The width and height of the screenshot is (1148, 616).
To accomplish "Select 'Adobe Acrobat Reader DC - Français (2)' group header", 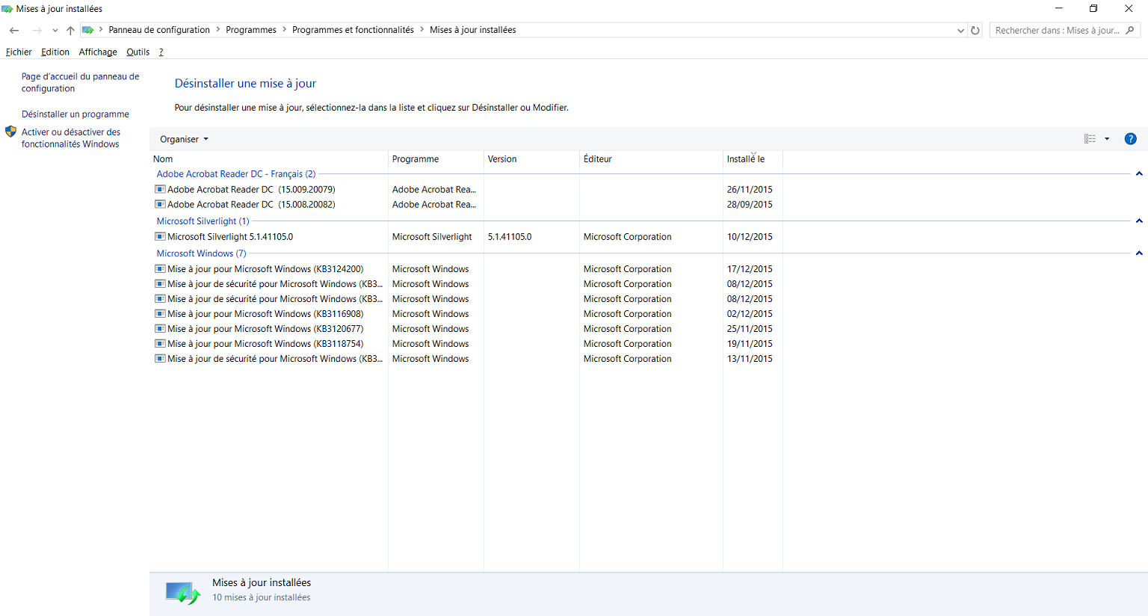I will 236,174.
